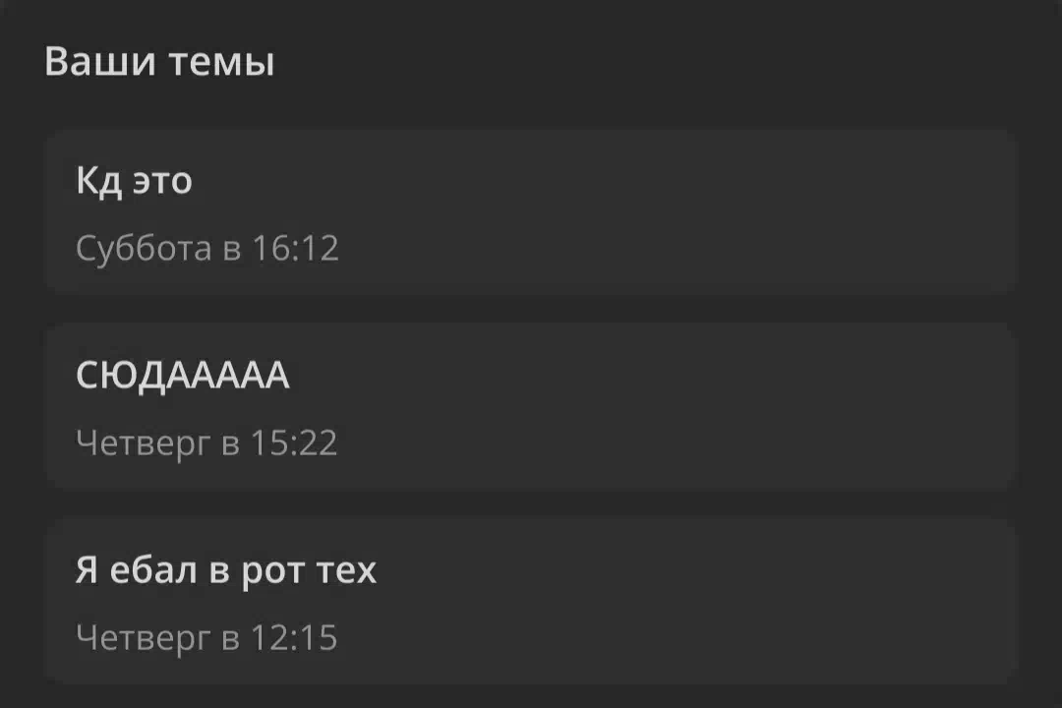Click the time "15:22" under "СЮДААААА"
1062x708 pixels.
[x=294, y=442]
